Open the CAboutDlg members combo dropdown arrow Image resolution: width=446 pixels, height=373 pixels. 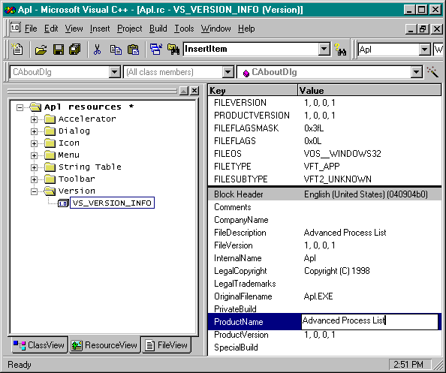(x=417, y=72)
